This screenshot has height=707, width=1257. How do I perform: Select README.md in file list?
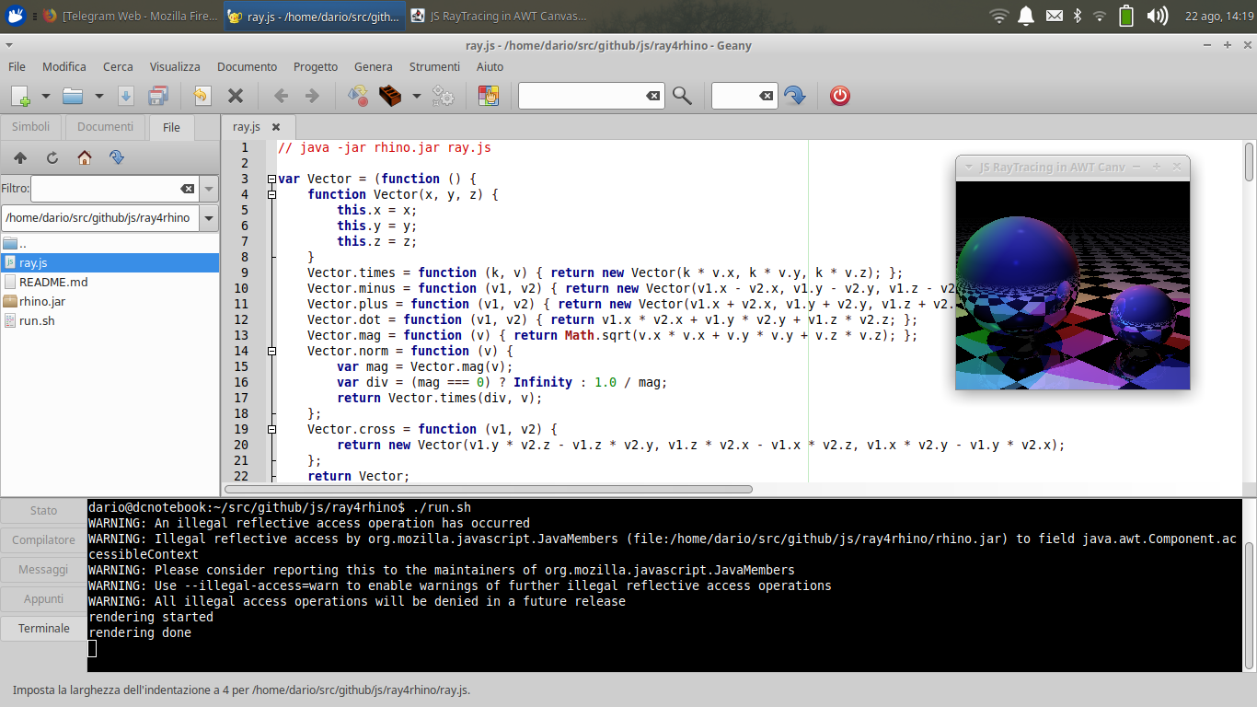pyautogui.click(x=110, y=283)
